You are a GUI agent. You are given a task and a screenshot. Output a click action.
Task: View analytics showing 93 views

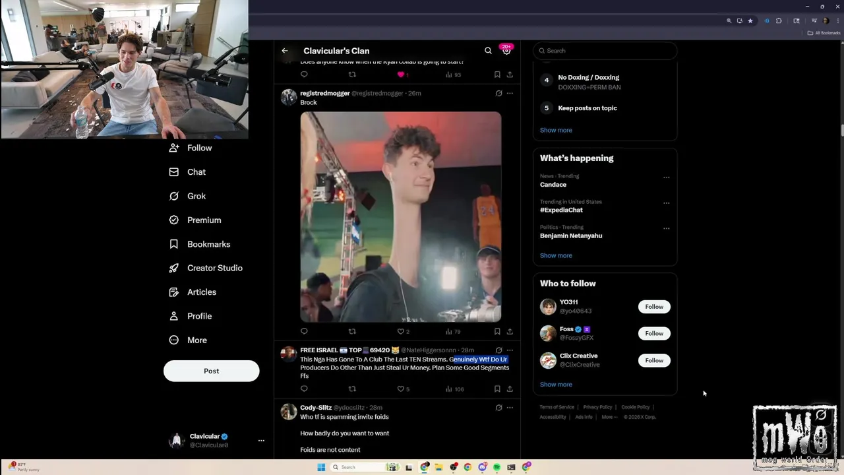coord(453,75)
